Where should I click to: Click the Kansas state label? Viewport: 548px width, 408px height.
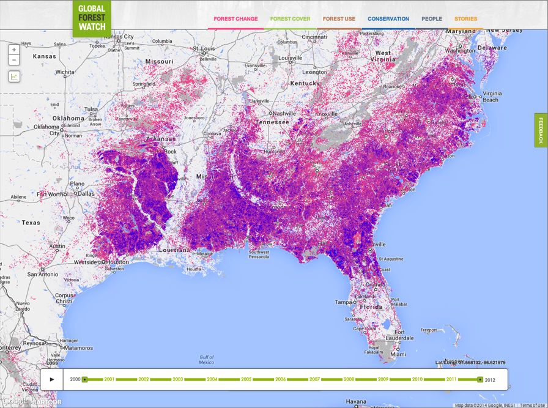(45, 56)
